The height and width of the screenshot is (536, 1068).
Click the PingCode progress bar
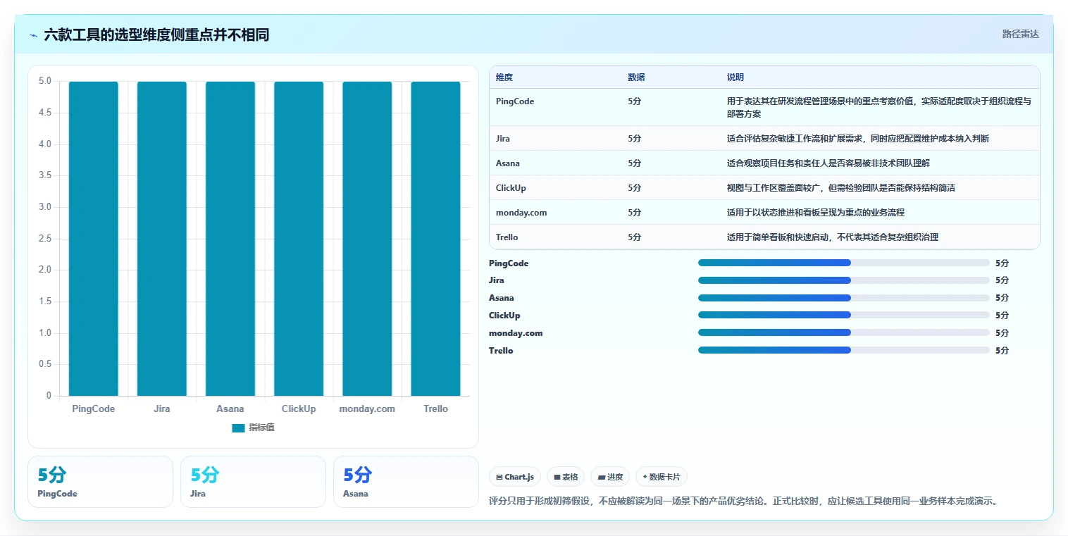844,263
